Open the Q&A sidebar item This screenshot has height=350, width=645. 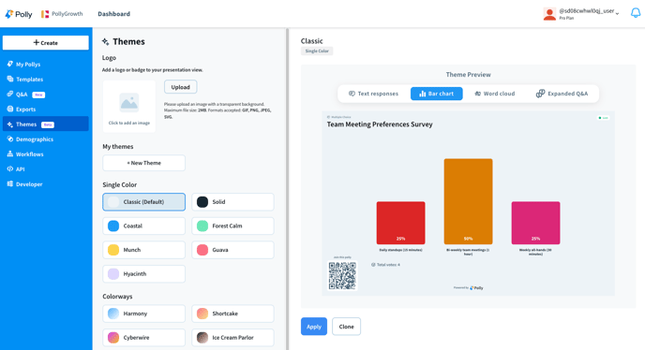[x=46, y=95]
